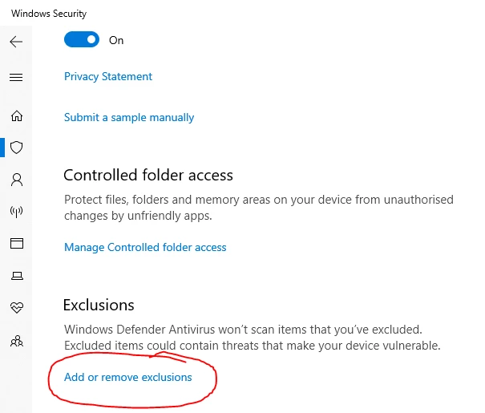485x413 pixels.
Task: Open Firewall & network protection icon
Action: [16, 212]
